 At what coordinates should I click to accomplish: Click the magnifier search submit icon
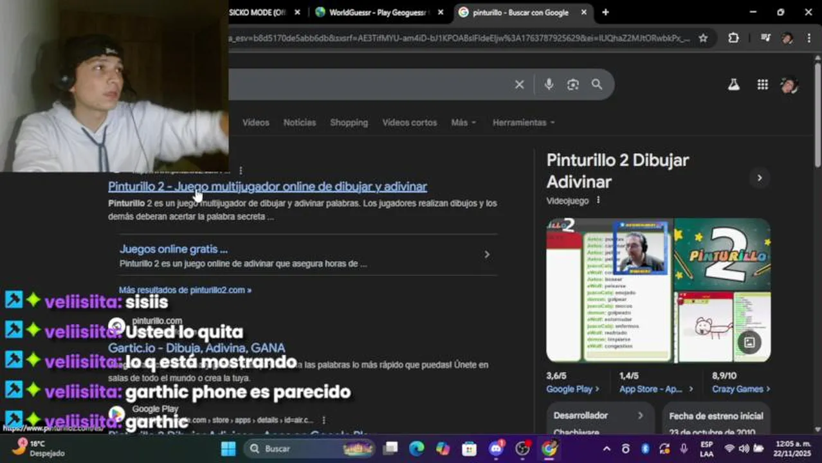(597, 84)
